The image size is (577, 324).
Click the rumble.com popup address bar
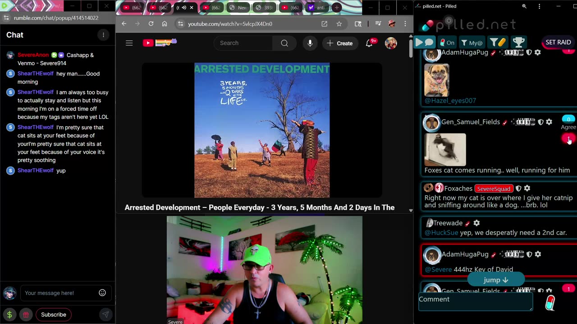(56, 18)
